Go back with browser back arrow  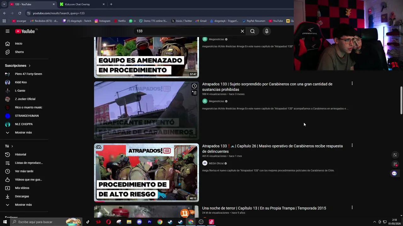4,13
